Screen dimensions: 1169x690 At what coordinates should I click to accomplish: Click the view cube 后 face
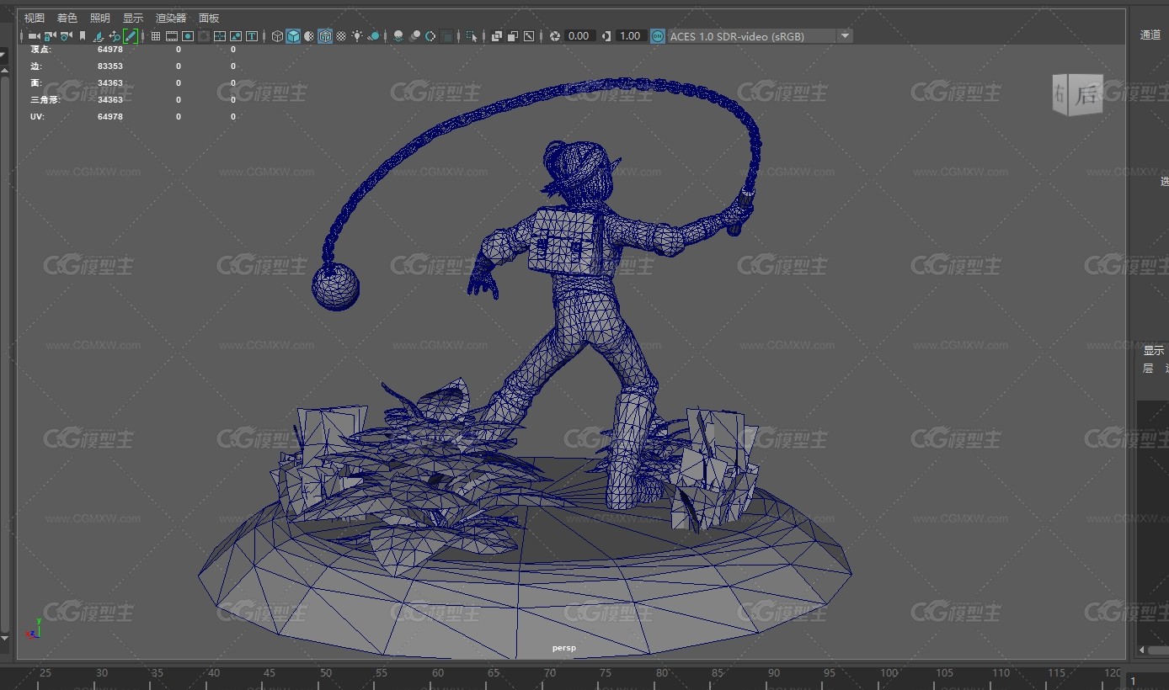tap(1086, 95)
